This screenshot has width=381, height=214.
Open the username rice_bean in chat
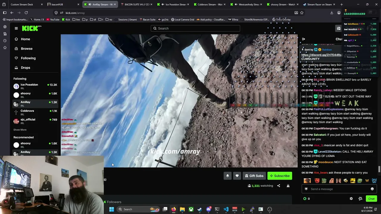[x=320, y=173]
